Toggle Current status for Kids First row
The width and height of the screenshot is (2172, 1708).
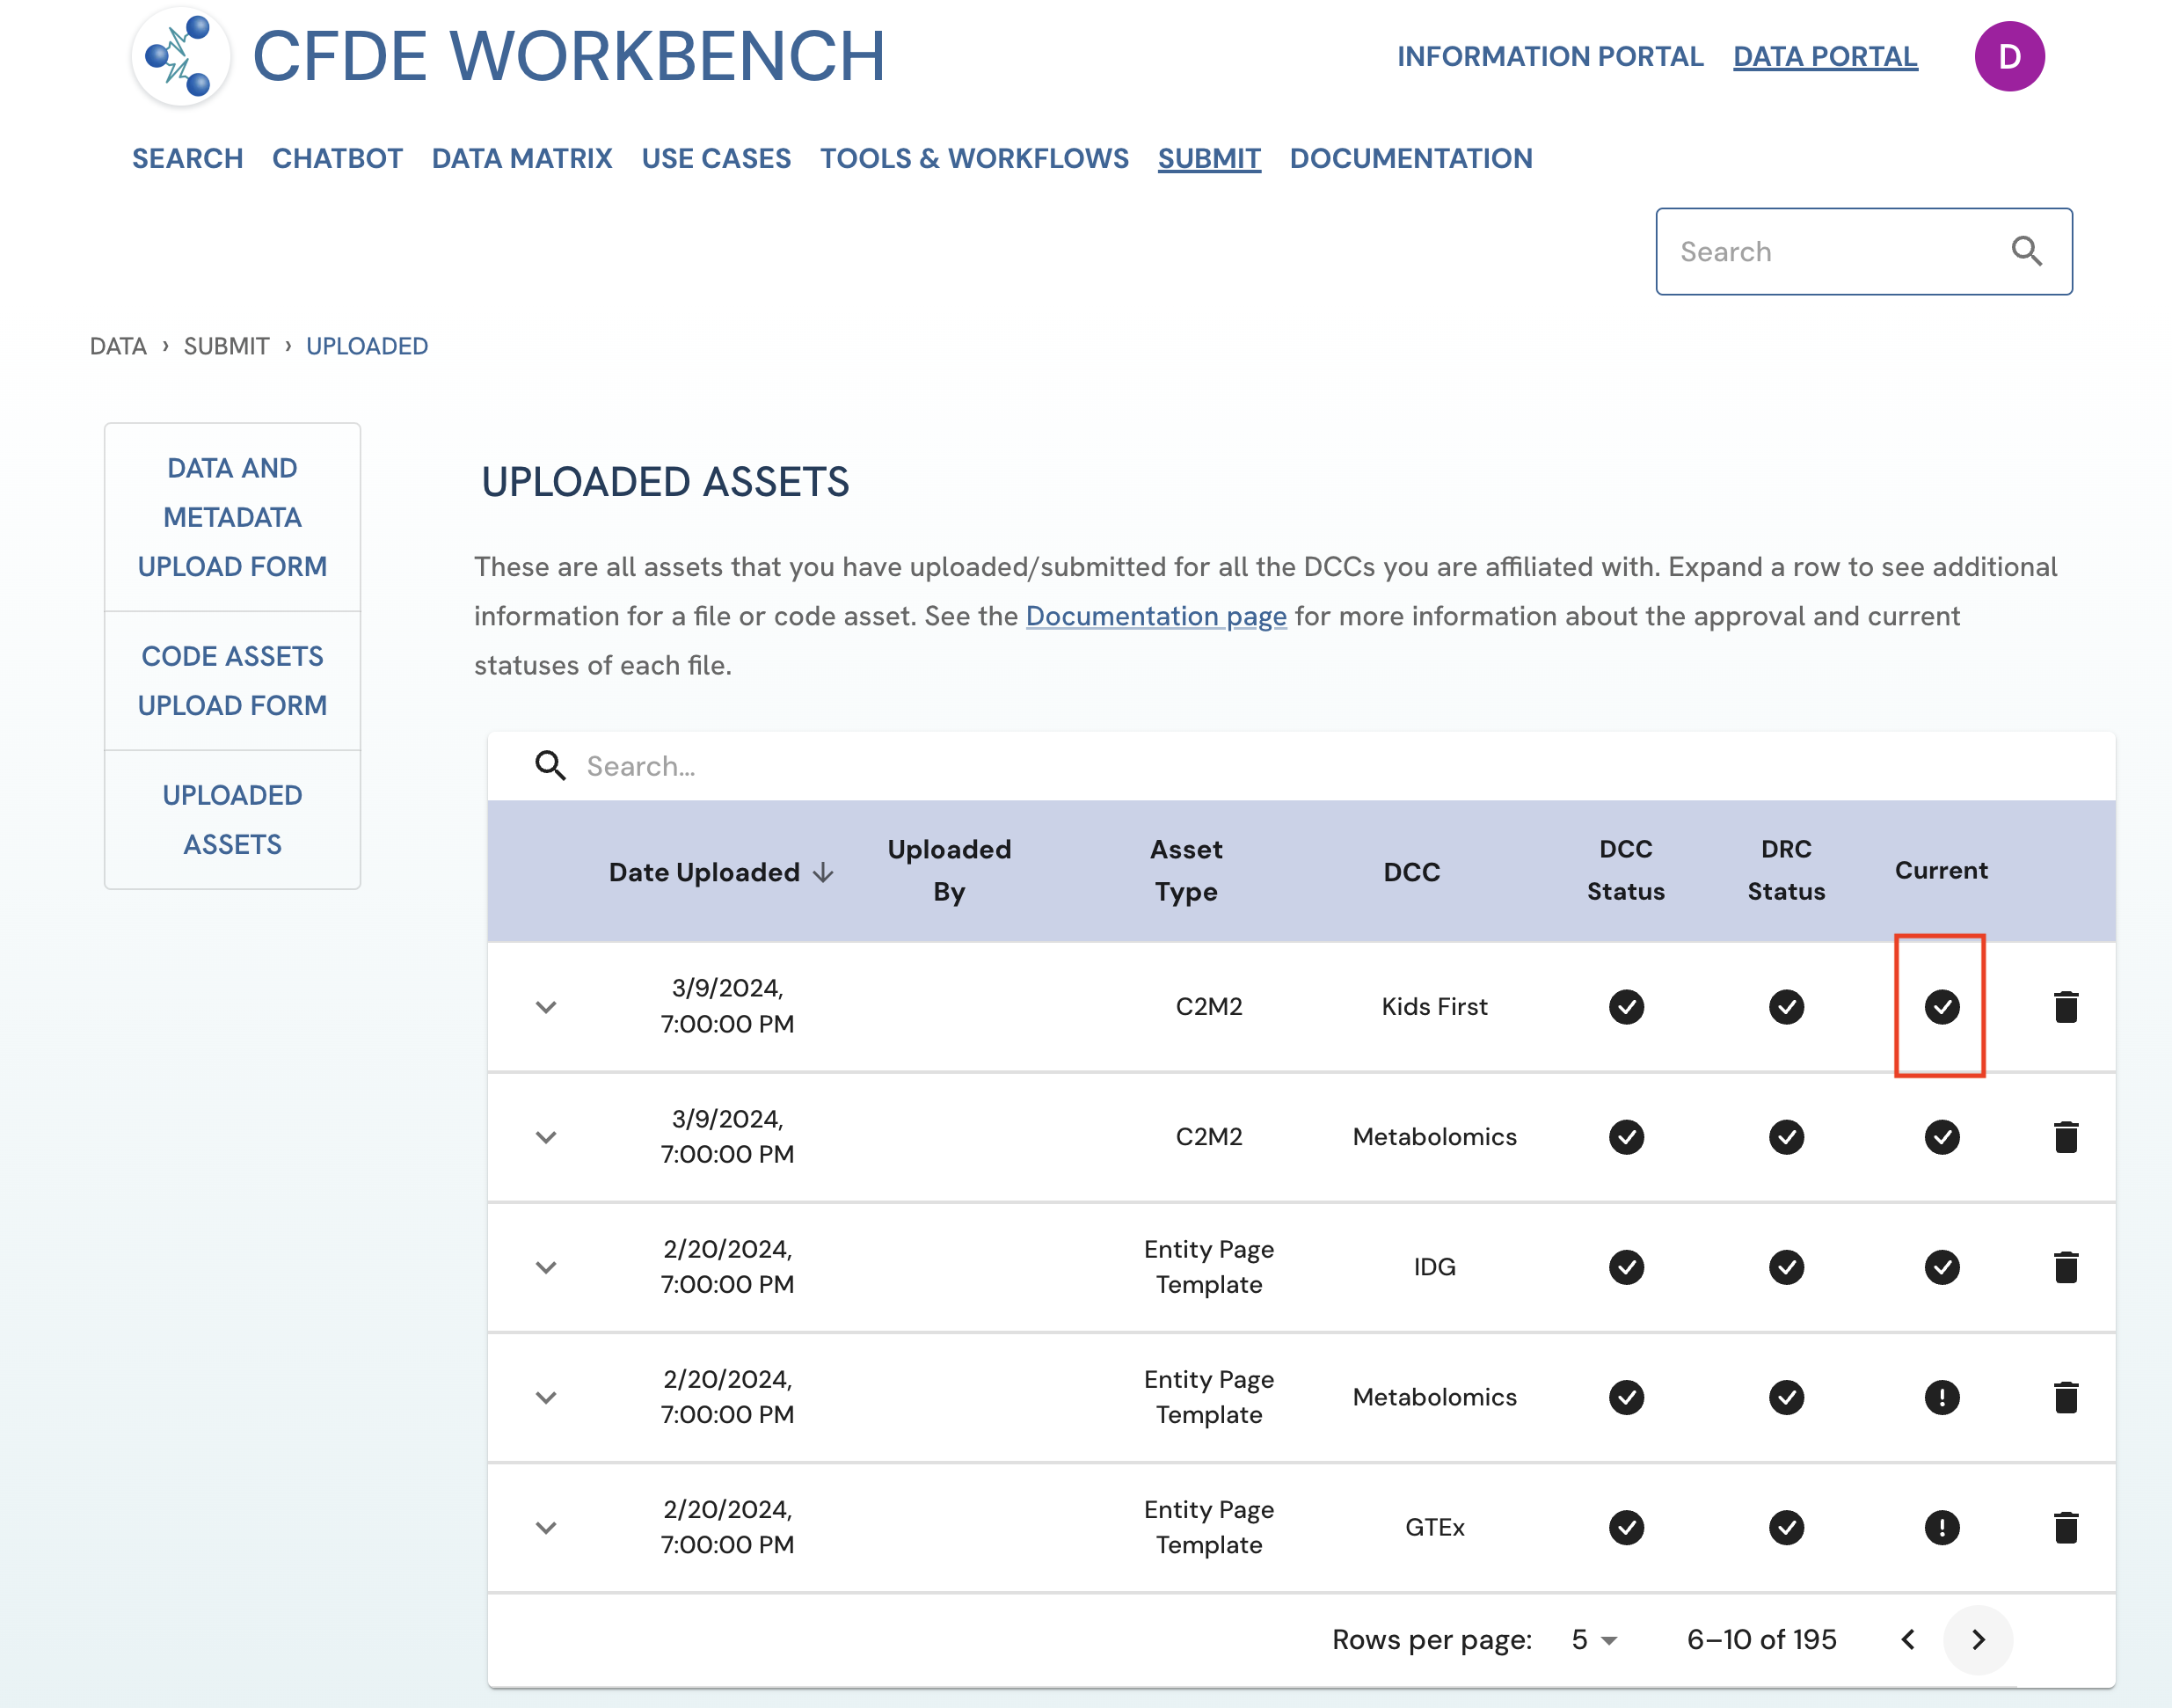pyautogui.click(x=1941, y=1007)
